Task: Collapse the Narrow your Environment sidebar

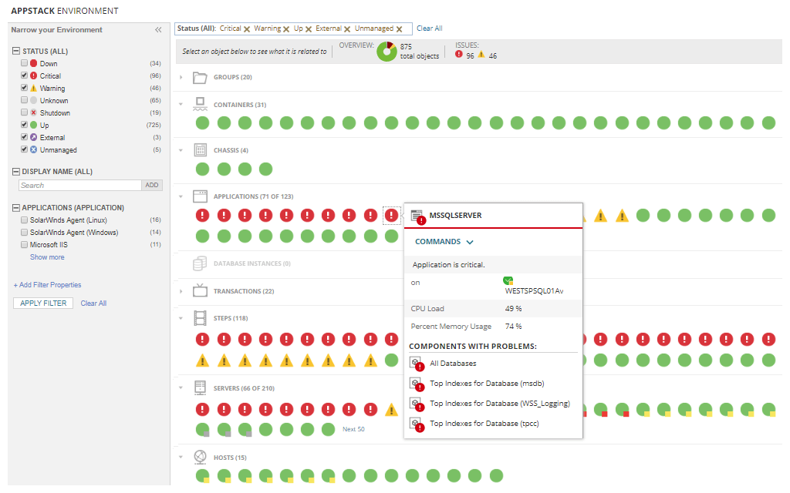Action: click(x=159, y=29)
